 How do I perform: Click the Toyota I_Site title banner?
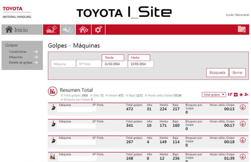tap(124, 12)
